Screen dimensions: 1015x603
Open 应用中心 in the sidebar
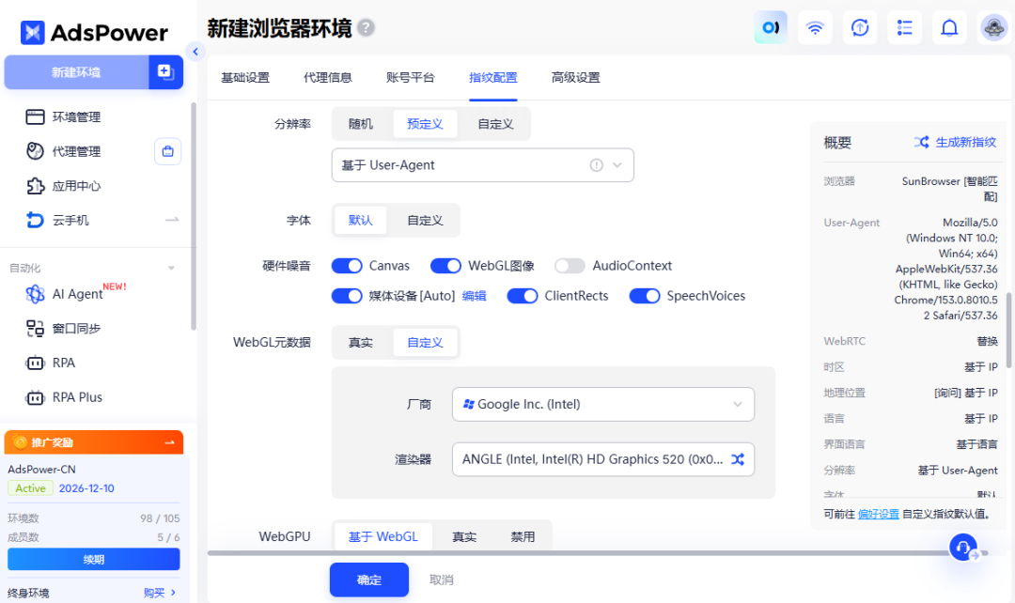pos(76,186)
